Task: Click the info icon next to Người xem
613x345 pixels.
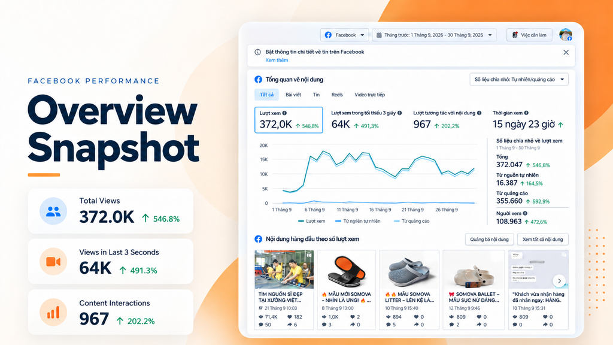Action: click(x=525, y=213)
